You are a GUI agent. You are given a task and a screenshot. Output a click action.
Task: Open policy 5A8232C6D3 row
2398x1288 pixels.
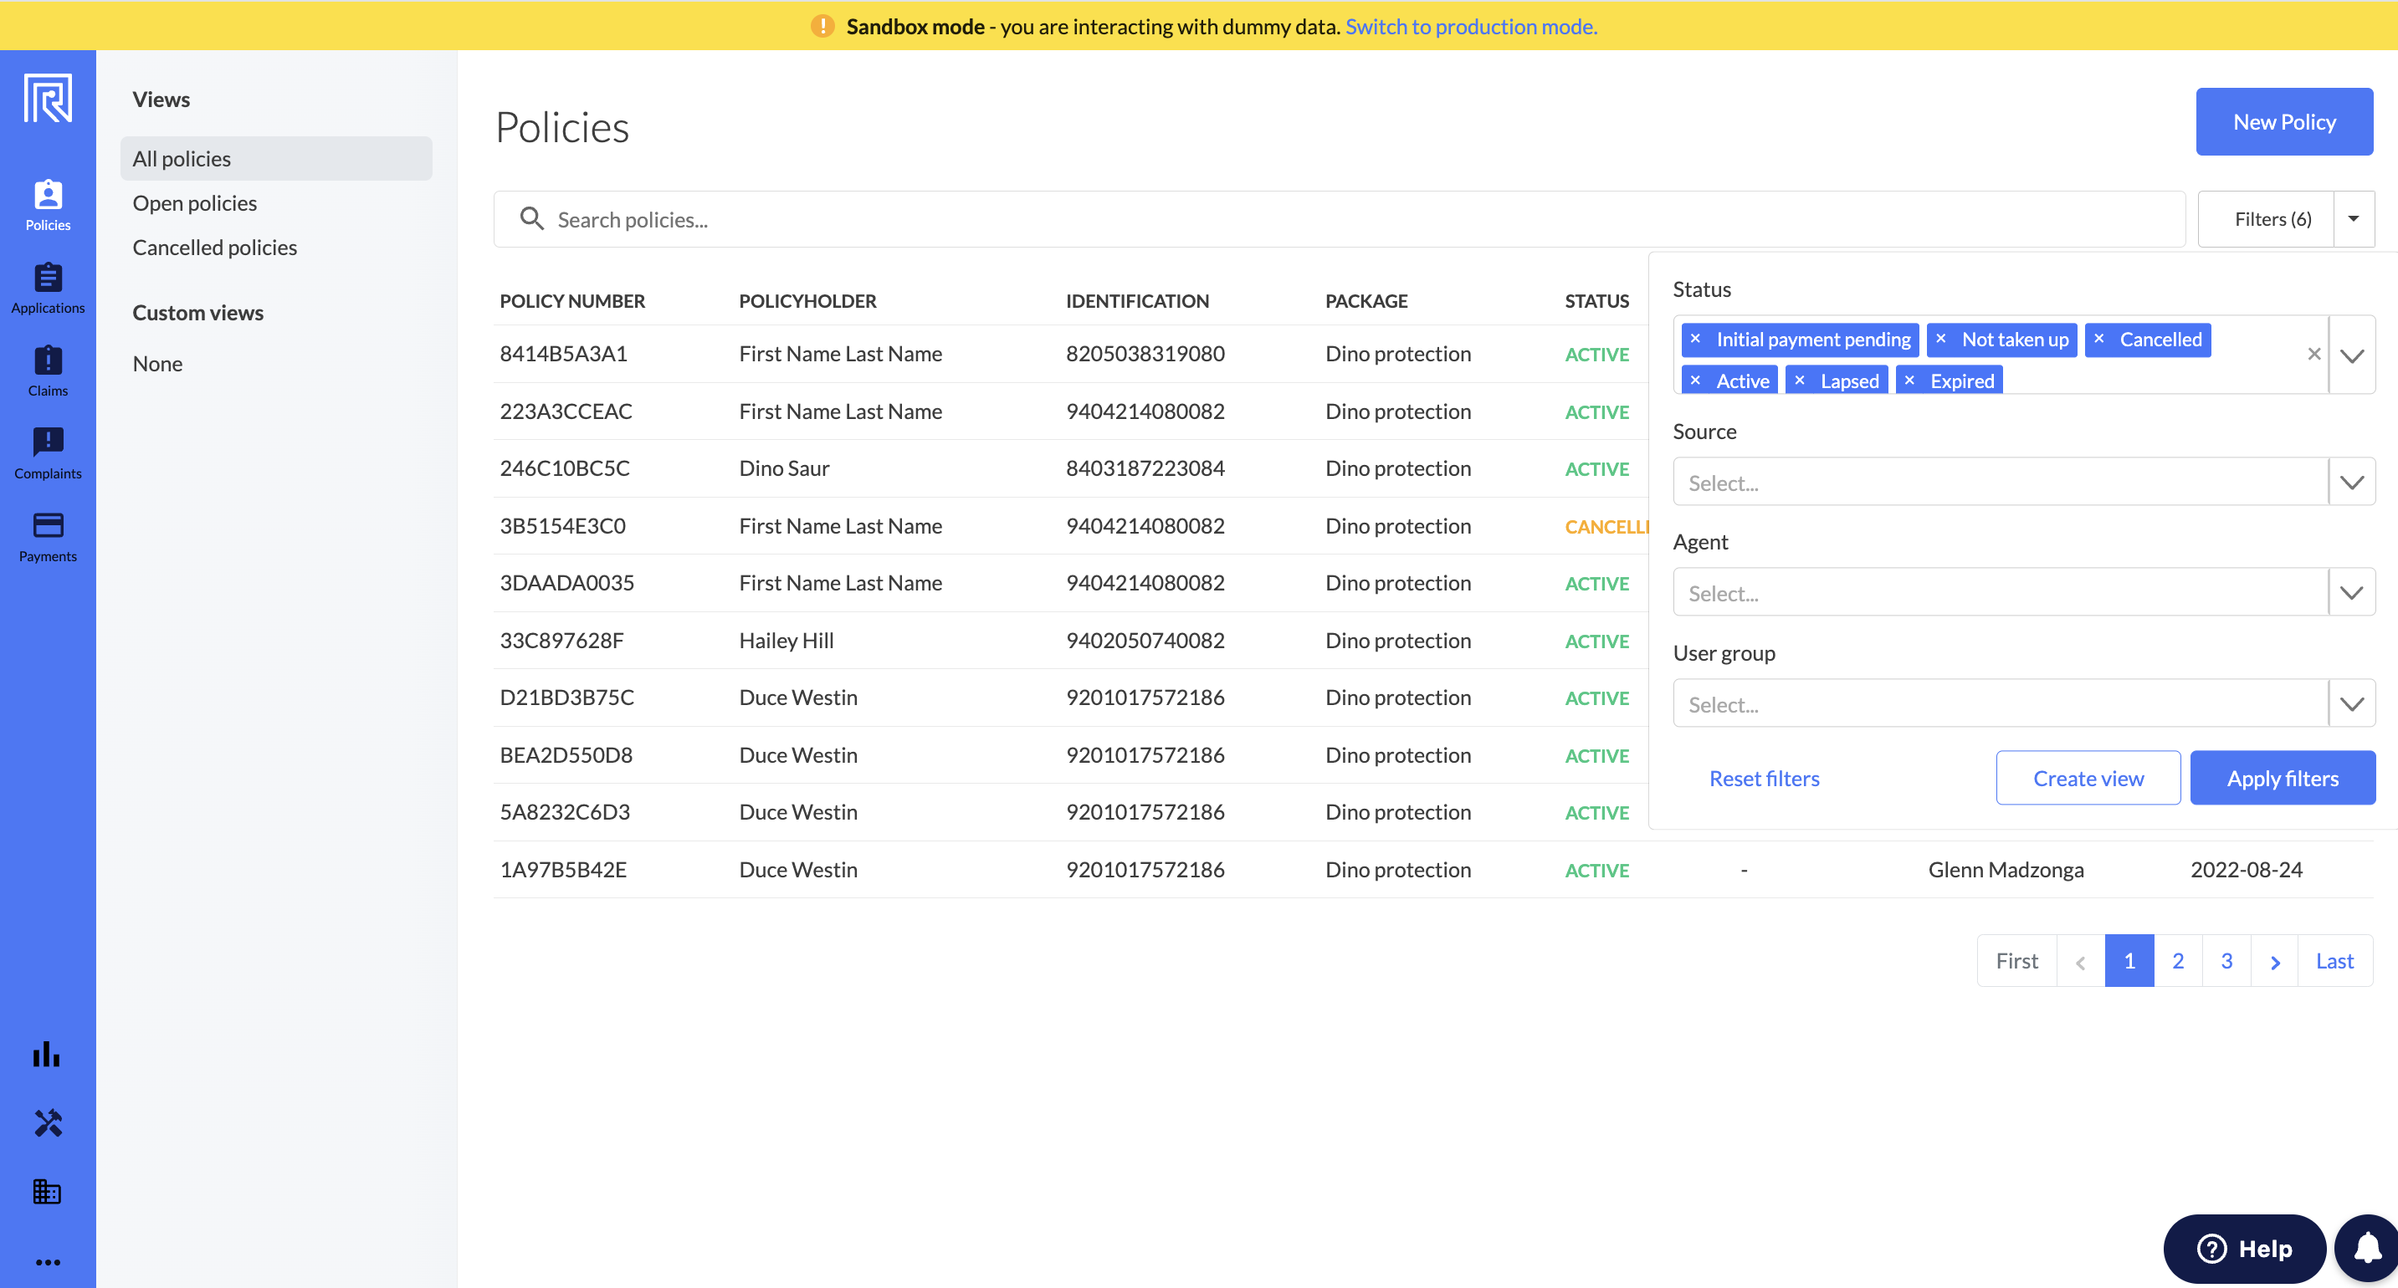(1070, 811)
